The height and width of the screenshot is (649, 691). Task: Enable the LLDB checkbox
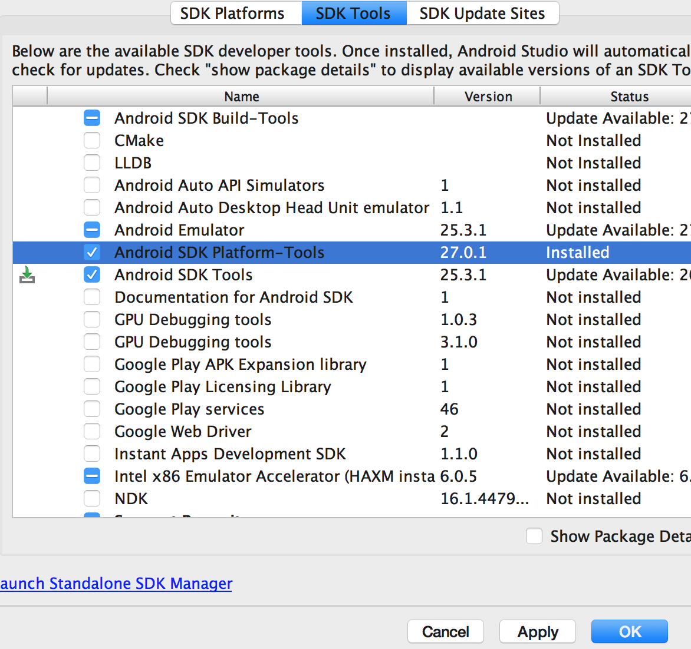(x=92, y=163)
